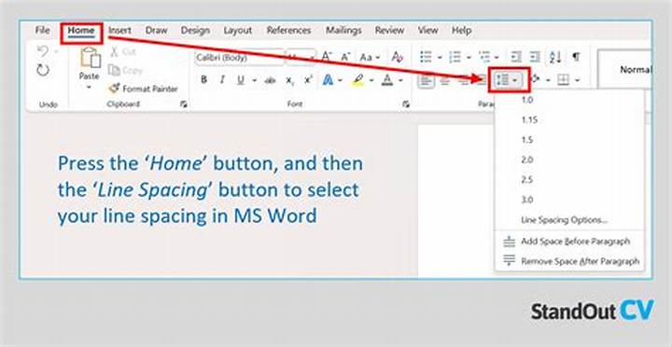The image size is (672, 347).
Task: Open the borders dropdown arrow
Action: [x=578, y=80]
